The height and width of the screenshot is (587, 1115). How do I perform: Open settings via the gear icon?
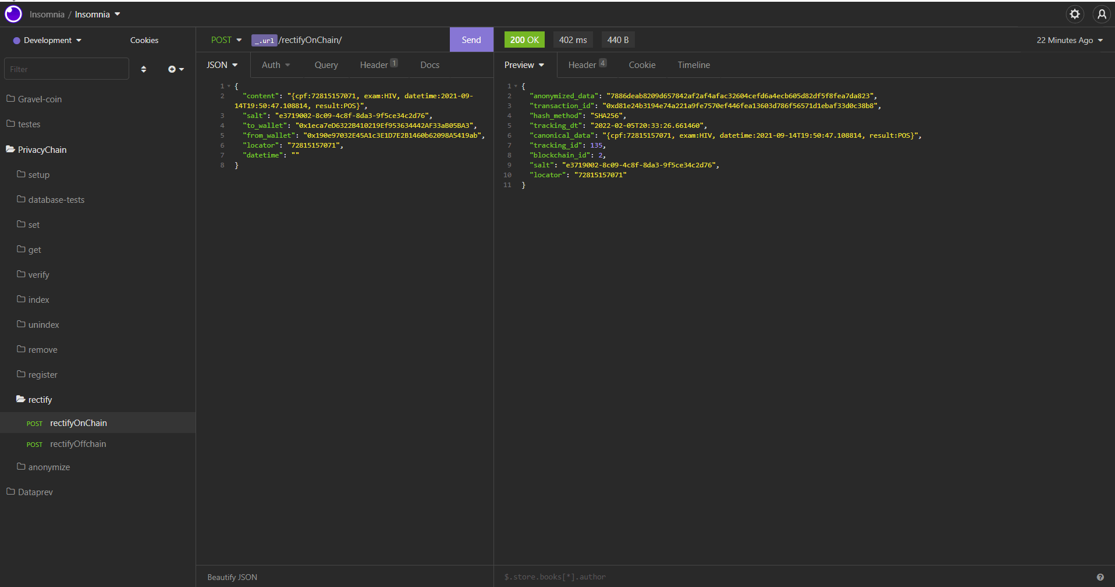(1074, 15)
